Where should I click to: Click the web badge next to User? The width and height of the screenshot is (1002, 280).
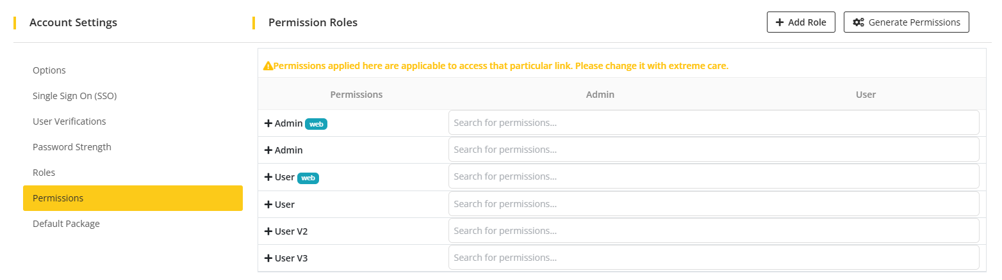pos(308,178)
